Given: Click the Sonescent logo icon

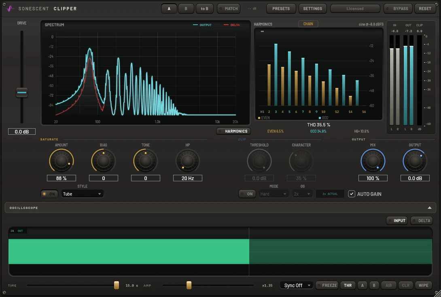Looking at the screenshot, I should (10, 8).
